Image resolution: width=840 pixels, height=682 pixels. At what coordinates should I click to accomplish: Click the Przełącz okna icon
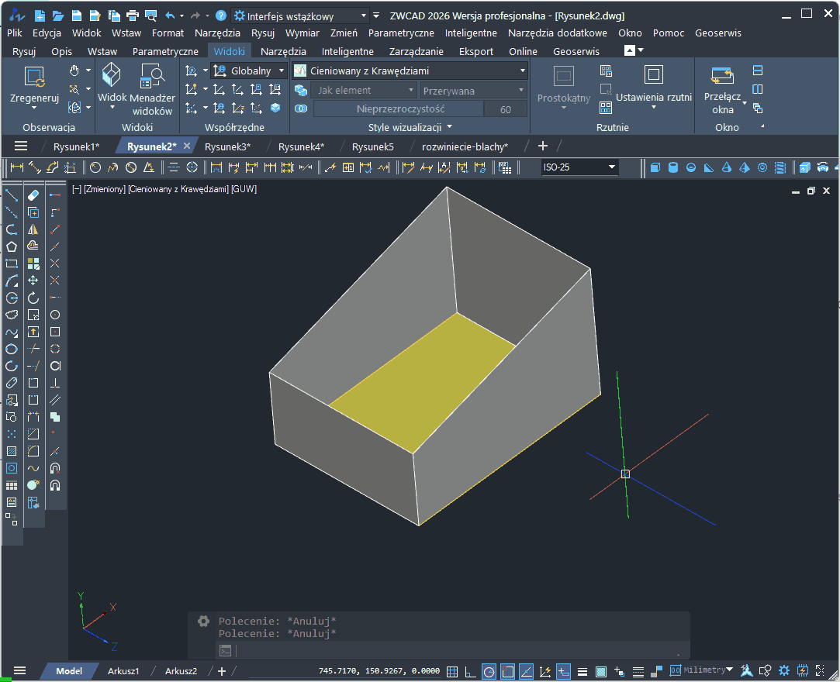click(722, 75)
